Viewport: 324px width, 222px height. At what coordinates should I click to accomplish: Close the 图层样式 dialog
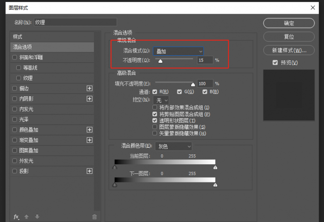coord(313,8)
